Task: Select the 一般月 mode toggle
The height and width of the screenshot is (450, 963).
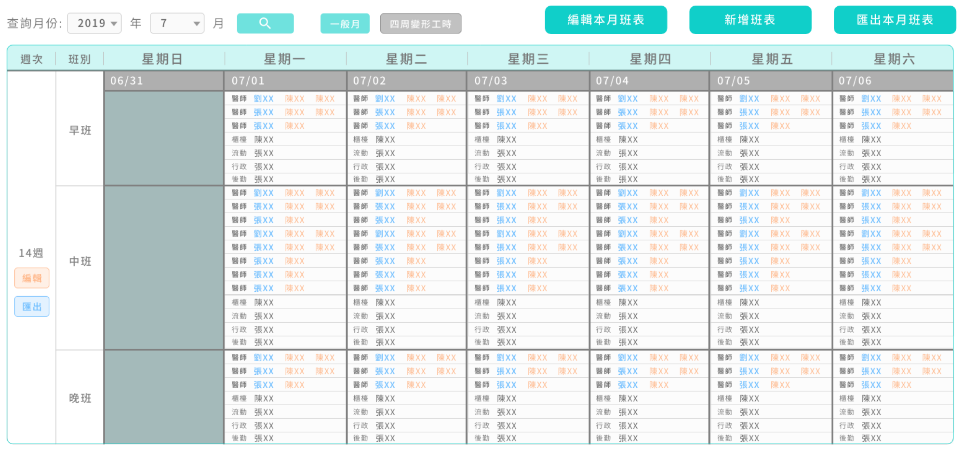Action: (x=345, y=24)
